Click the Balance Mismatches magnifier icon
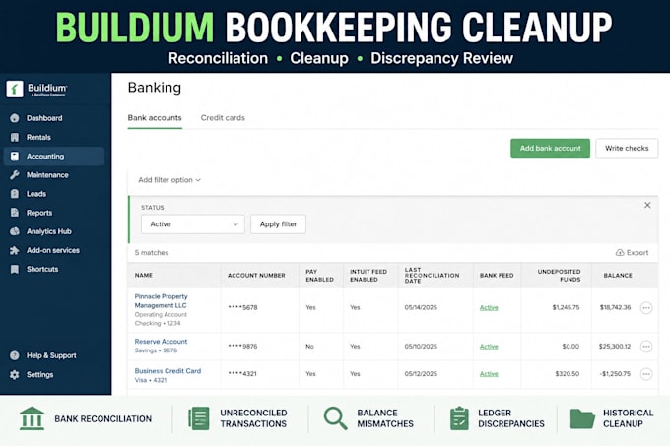 pos(335,418)
